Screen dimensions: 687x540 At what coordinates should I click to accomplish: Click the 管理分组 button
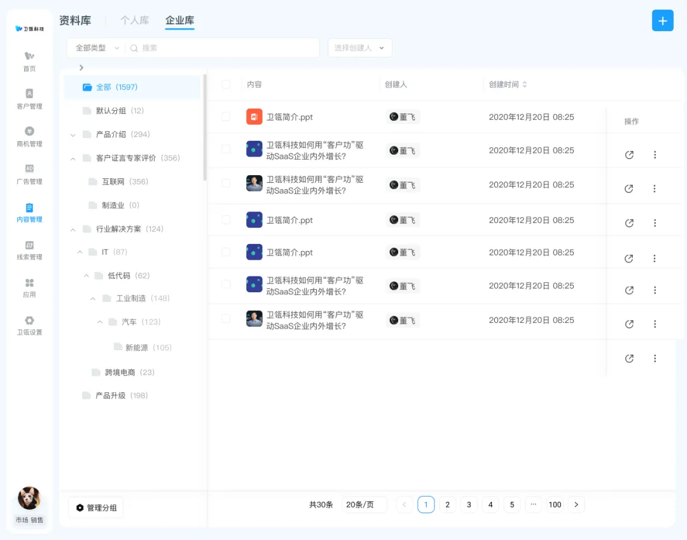(x=96, y=508)
